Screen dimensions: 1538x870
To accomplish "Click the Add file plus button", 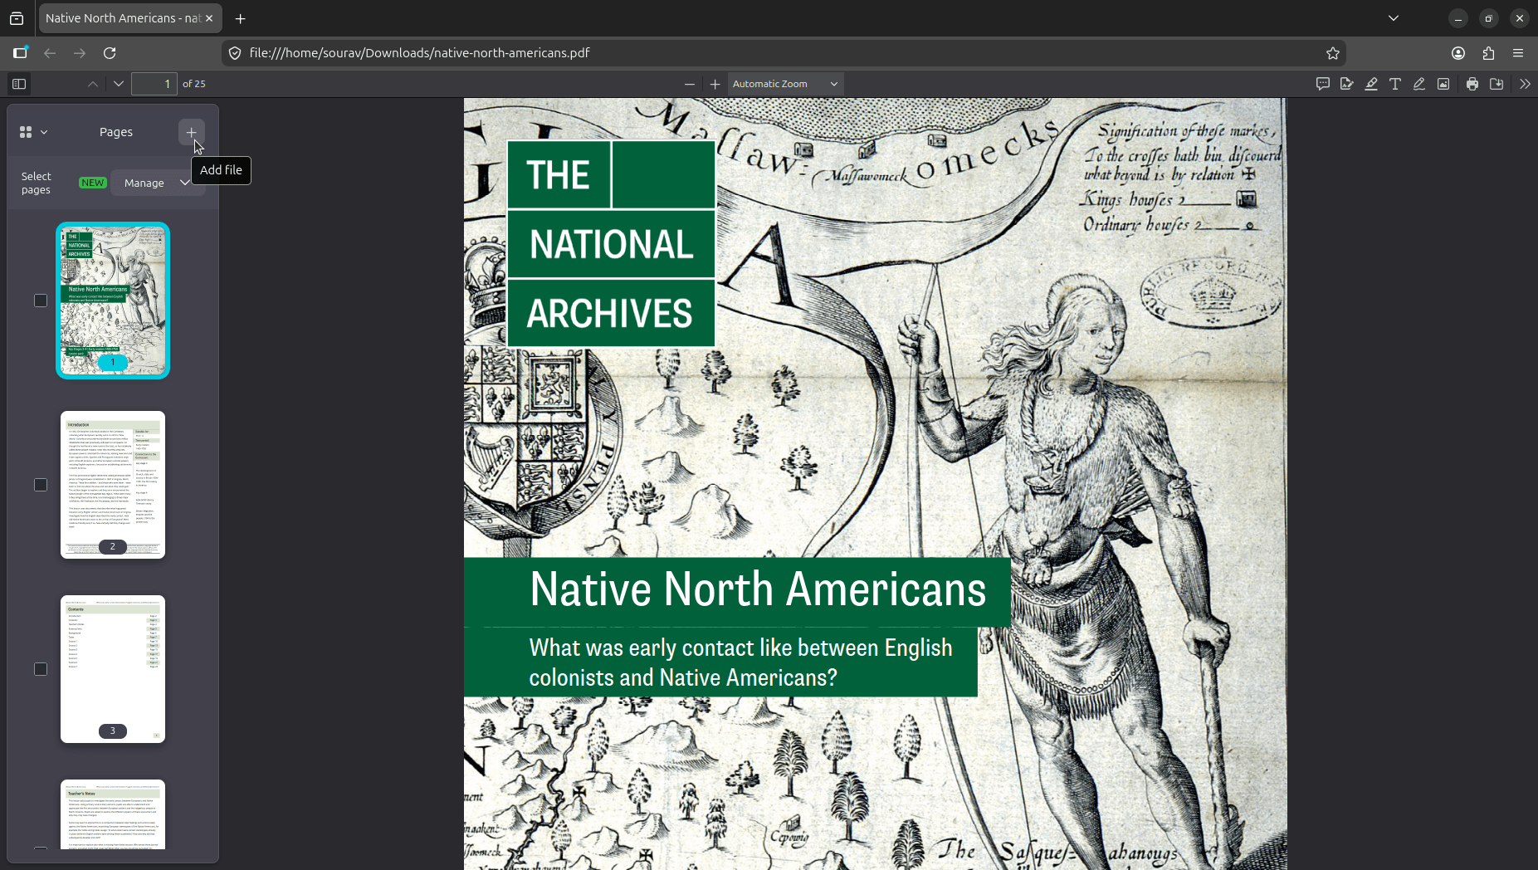I will click(191, 132).
